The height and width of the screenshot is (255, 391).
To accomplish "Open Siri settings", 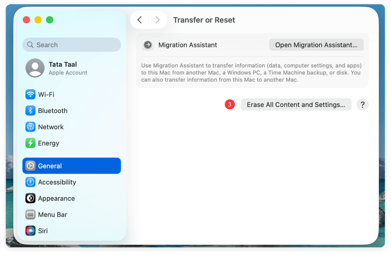I will click(x=43, y=231).
